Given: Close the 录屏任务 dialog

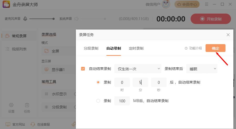Looking at the screenshot, I should pyautogui.click(x=228, y=35).
